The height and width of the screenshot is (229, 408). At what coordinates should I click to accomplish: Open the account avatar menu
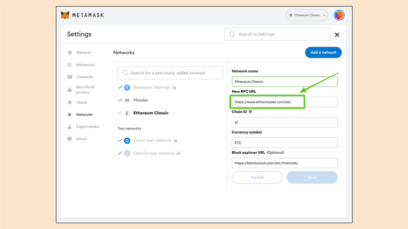click(x=339, y=15)
